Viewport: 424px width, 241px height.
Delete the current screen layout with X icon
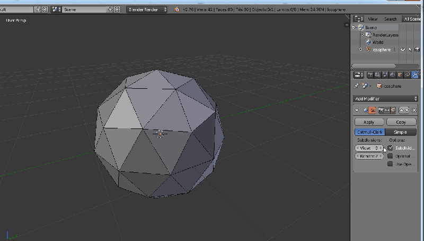pos(45,10)
